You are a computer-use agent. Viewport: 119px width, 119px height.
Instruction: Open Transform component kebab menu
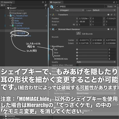point(115,15)
